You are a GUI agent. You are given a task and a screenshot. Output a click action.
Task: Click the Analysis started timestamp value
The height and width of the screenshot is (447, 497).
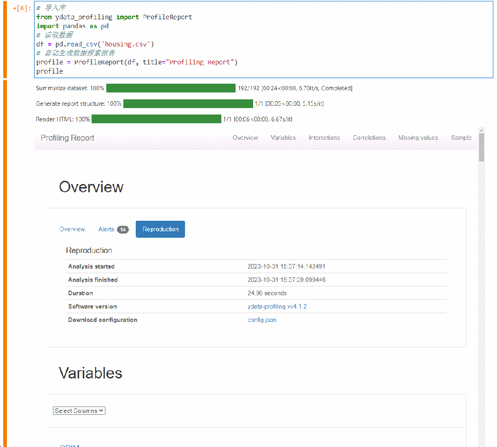(286, 266)
